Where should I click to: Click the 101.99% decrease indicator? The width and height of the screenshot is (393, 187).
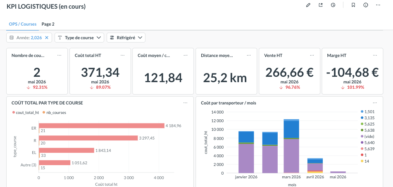click(x=353, y=88)
